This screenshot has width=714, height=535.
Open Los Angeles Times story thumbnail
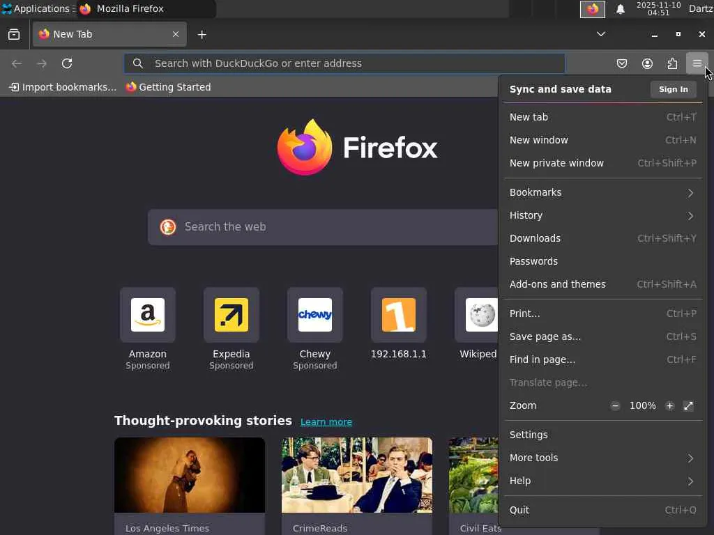tap(190, 475)
